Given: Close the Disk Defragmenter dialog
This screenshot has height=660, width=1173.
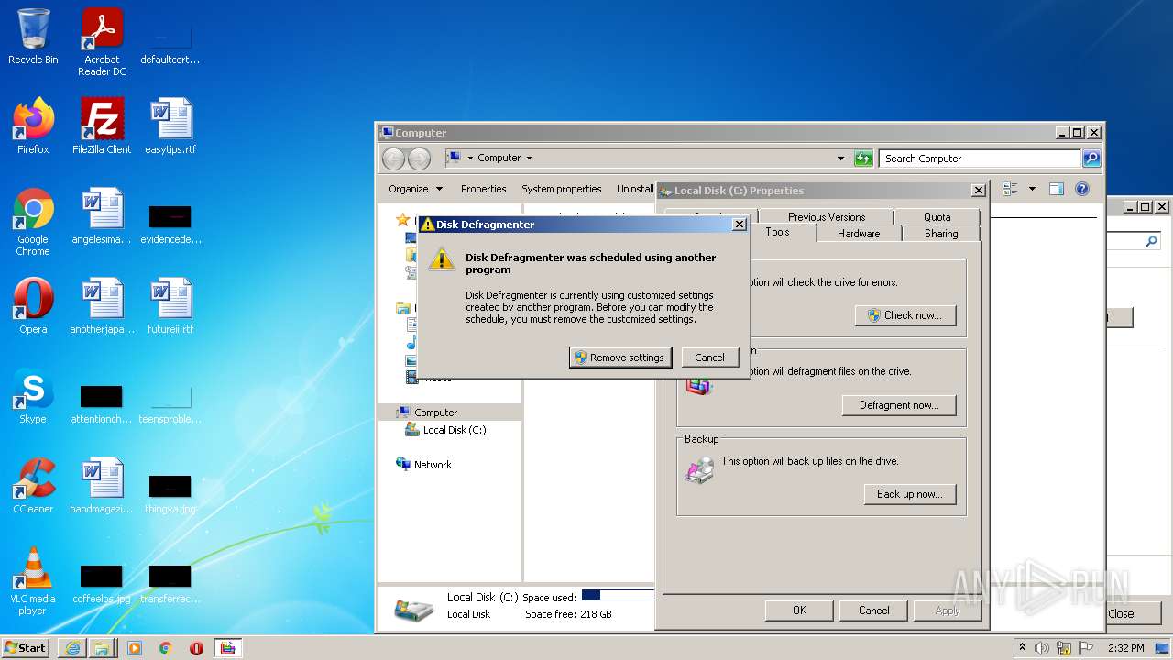Looking at the screenshot, I should tap(740, 225).
